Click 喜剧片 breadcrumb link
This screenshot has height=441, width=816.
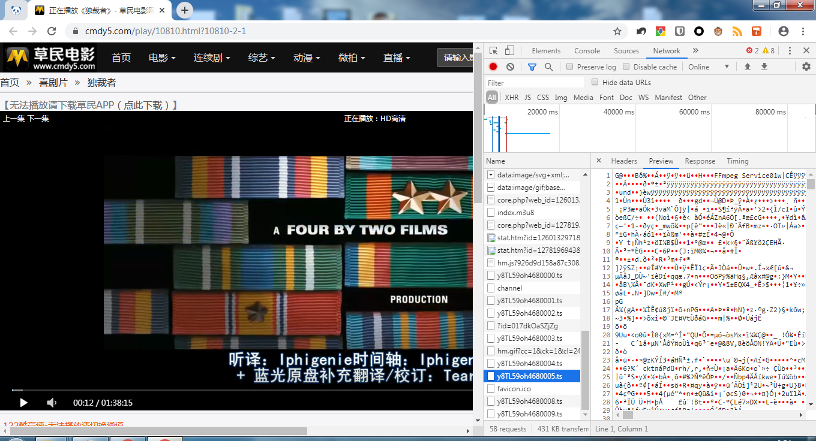tap(53, 83)
